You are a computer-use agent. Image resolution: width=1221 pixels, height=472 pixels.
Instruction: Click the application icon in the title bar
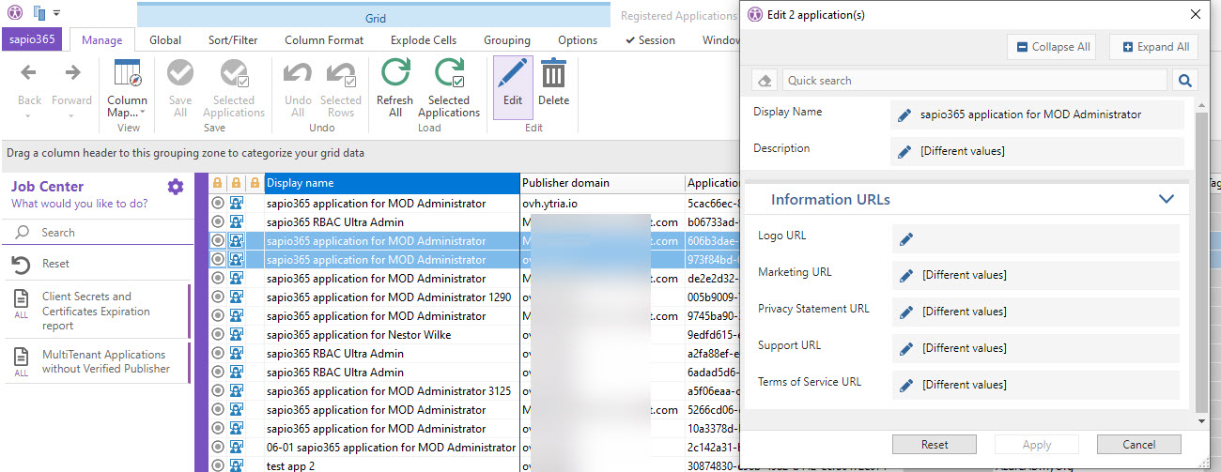tap(15, 12)
